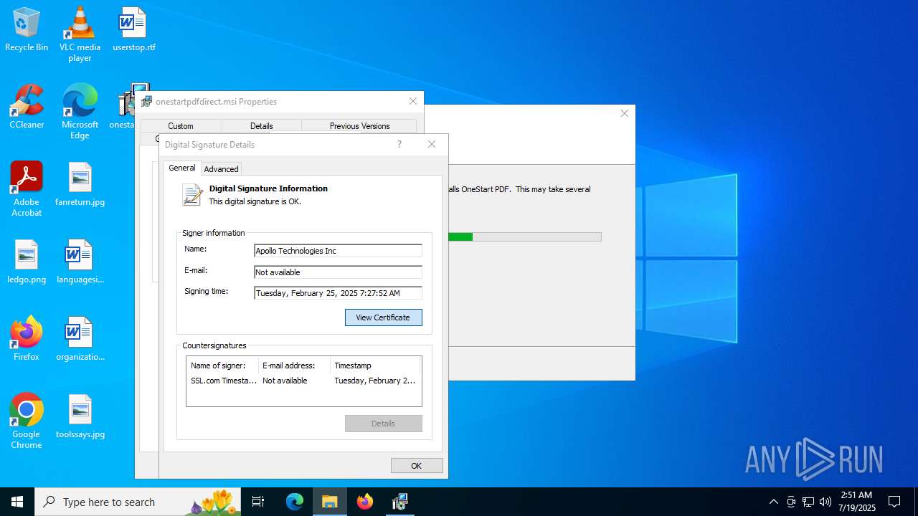918x516 pixels.
Task: Open Firefox desktop shortcut
Action: 27,339
